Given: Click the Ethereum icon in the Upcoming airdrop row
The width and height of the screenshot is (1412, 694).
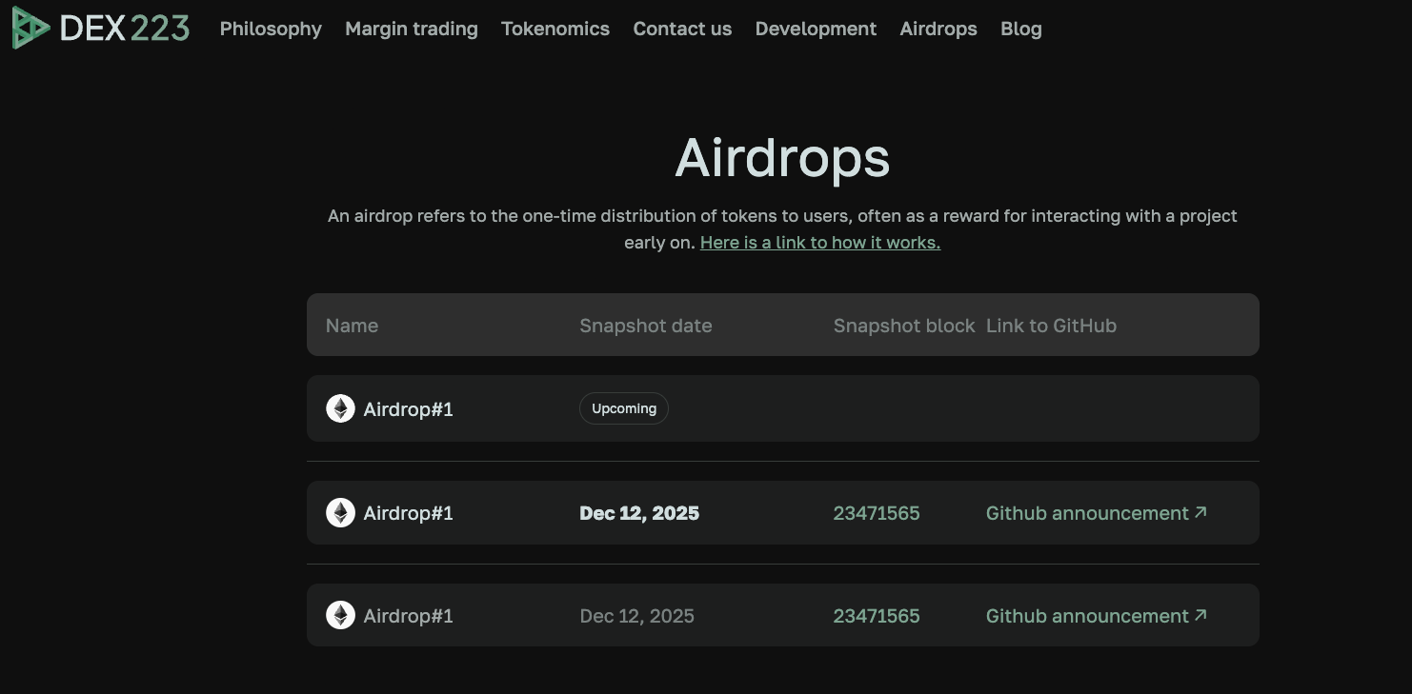Looking at the screenshot, I should coord(340,408).
